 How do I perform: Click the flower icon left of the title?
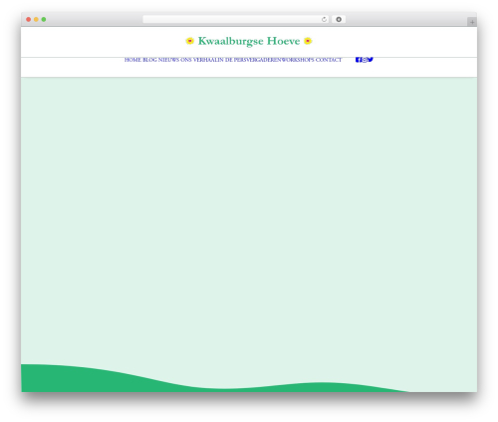click(189, 41)
